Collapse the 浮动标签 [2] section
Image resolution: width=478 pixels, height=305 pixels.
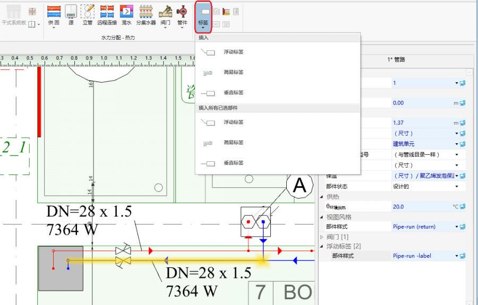[x=322, y=246]
